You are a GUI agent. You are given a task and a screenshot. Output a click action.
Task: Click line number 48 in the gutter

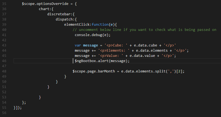point(4,71)
